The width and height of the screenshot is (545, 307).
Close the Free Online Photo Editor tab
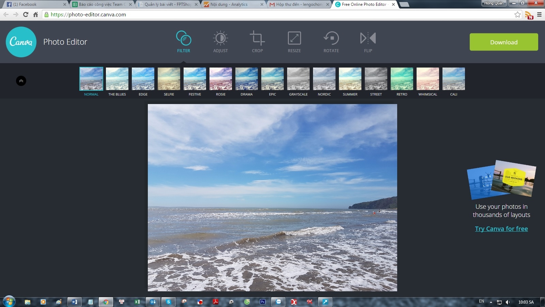393,4
